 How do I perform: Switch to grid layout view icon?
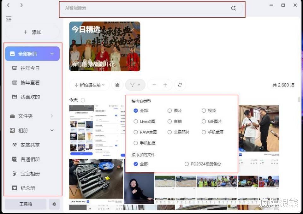click(117, 85)
